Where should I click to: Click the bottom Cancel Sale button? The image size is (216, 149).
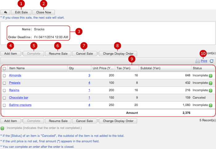(84, 121)
